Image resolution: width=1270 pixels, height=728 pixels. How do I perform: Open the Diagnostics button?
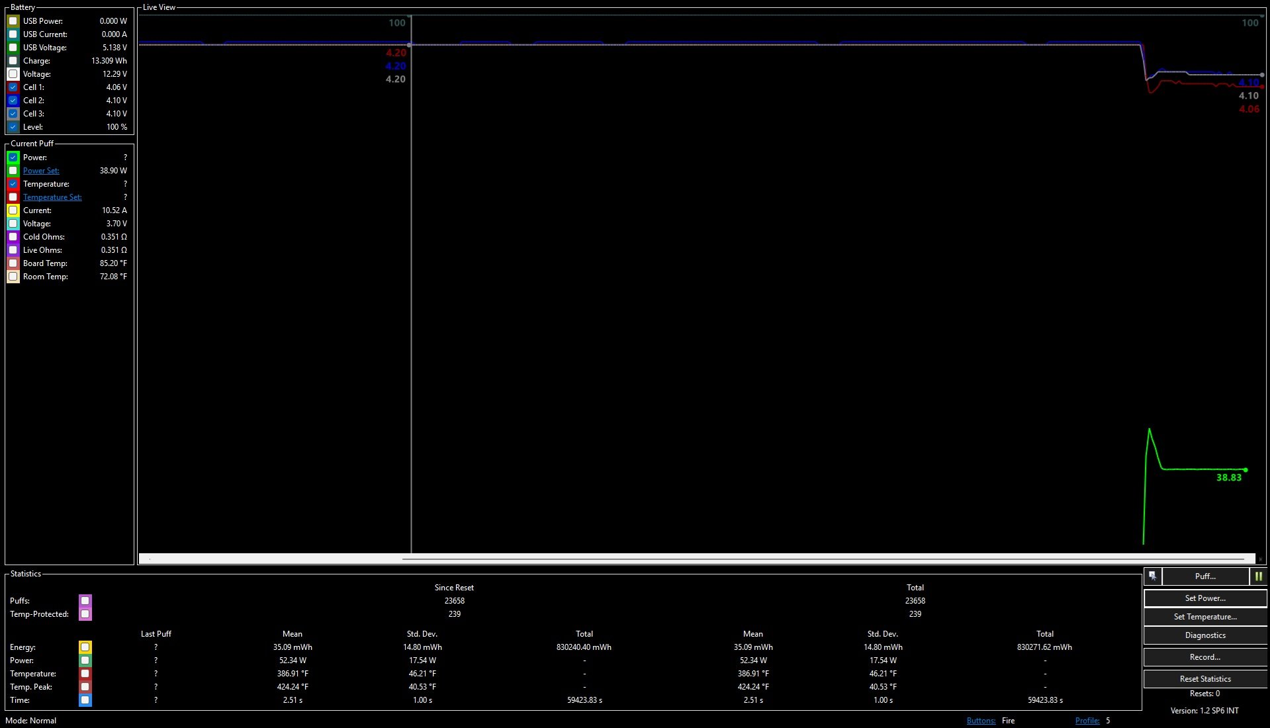pyautogui.click(x=1204, y=635)
